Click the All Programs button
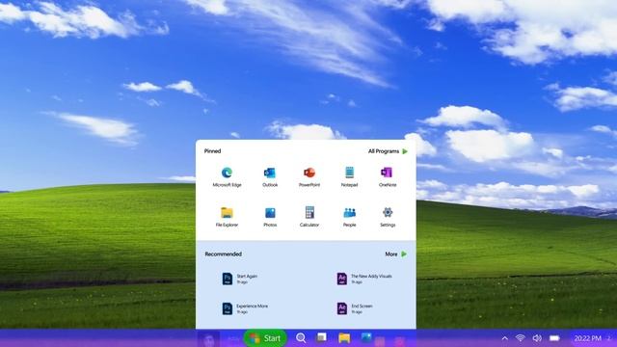Screen dimensions: 617x347 click(x=388, y=151)
